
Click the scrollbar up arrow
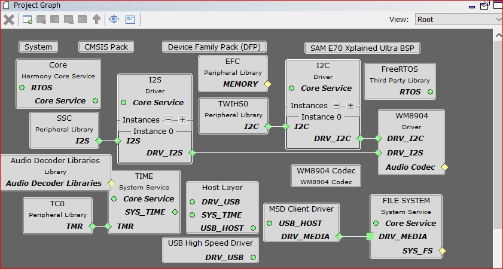click(x=499, y=35)
